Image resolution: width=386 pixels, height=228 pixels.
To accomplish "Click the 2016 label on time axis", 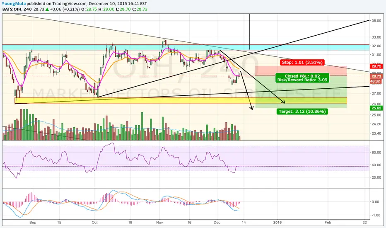I will pyautogui.click(x=277, y=222).
